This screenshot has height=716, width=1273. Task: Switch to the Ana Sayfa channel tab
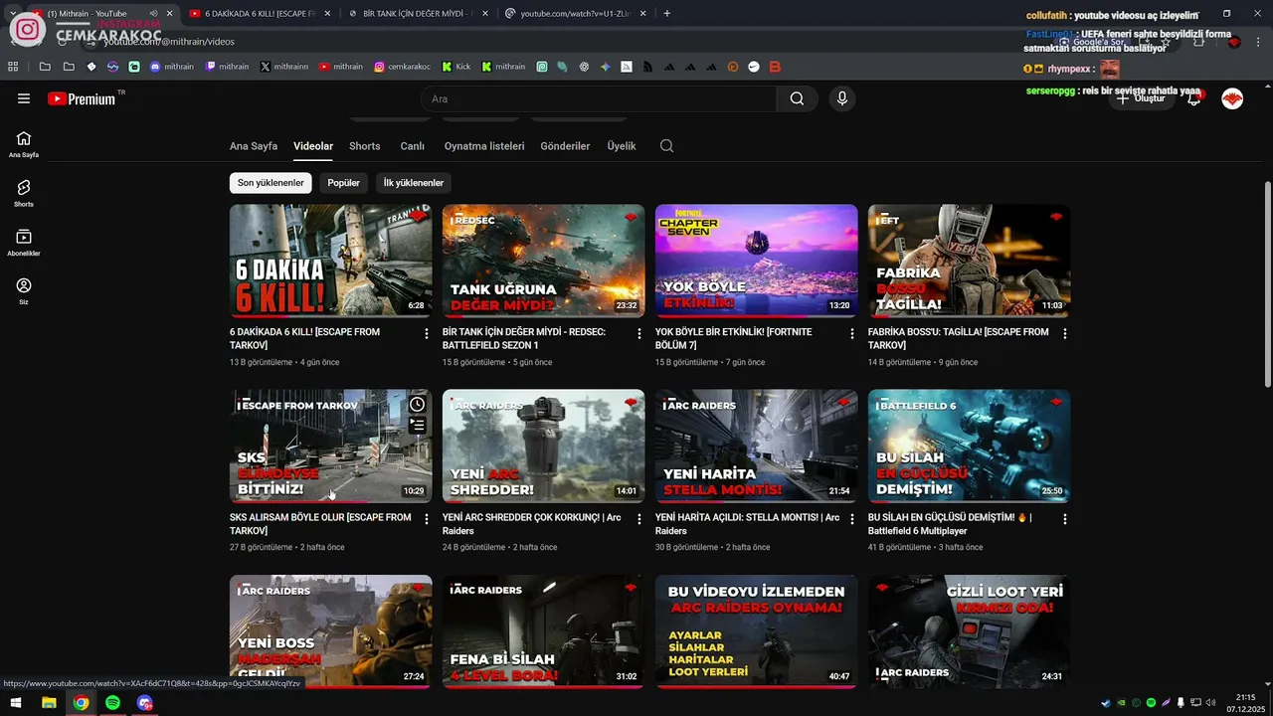[254, 146]
